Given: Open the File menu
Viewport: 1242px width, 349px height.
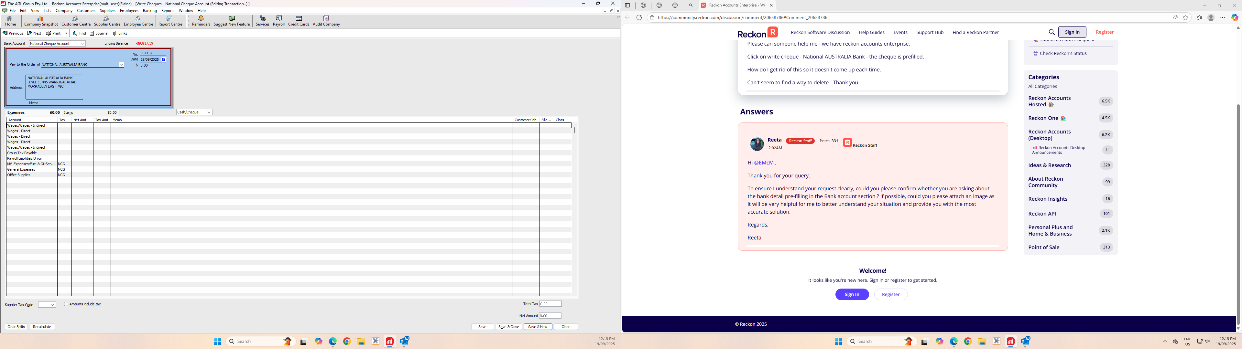Looking at the screenshot, I should 13,11.
